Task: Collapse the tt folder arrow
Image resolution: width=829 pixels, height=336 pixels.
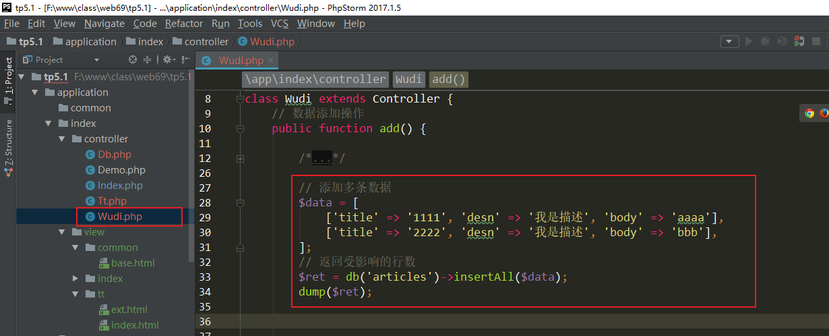Action: (75, 294)
